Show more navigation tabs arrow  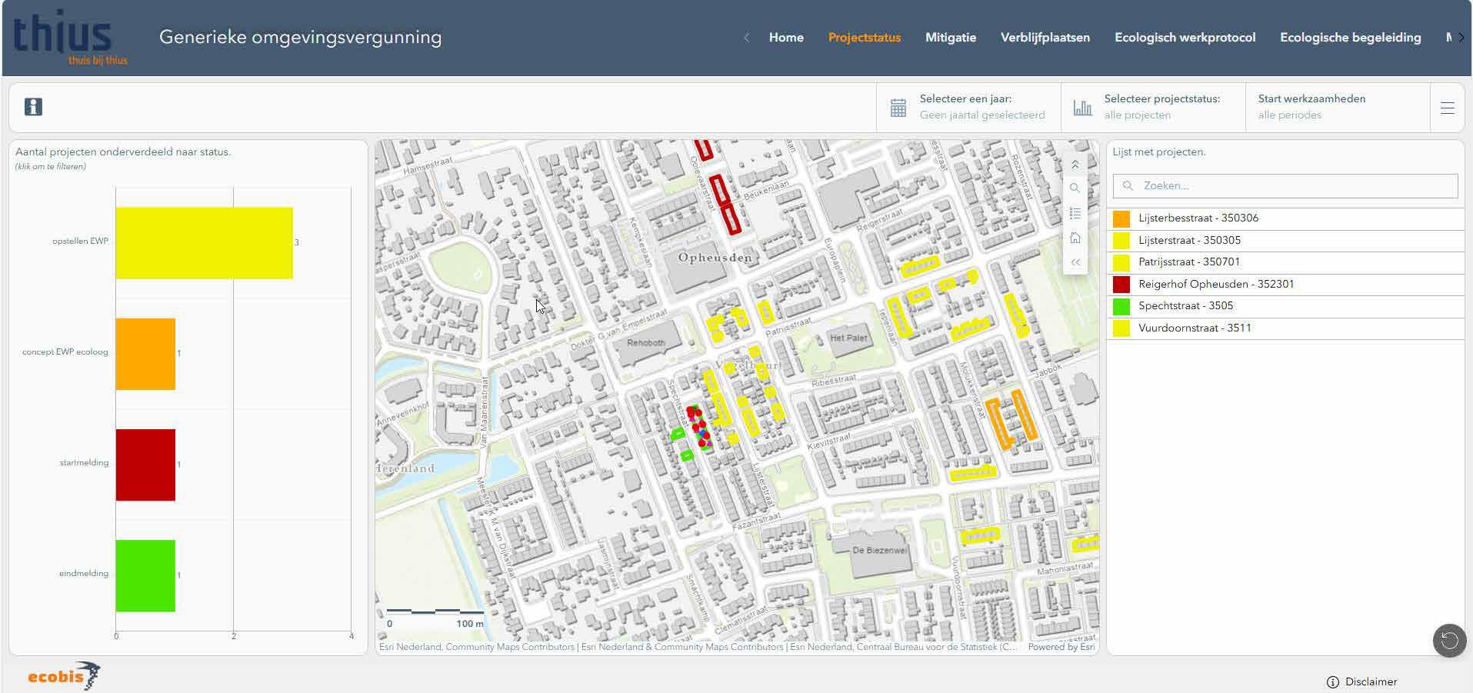[x=1461, y=38]
